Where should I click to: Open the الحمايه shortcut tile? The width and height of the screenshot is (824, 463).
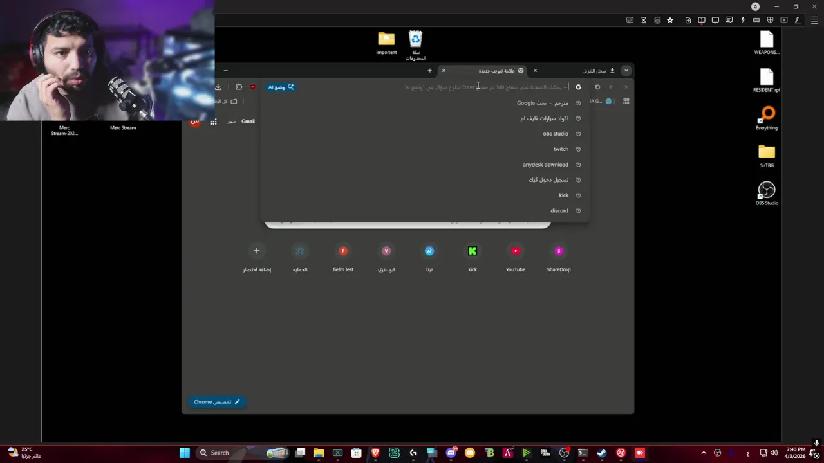[x=300, y=257]
